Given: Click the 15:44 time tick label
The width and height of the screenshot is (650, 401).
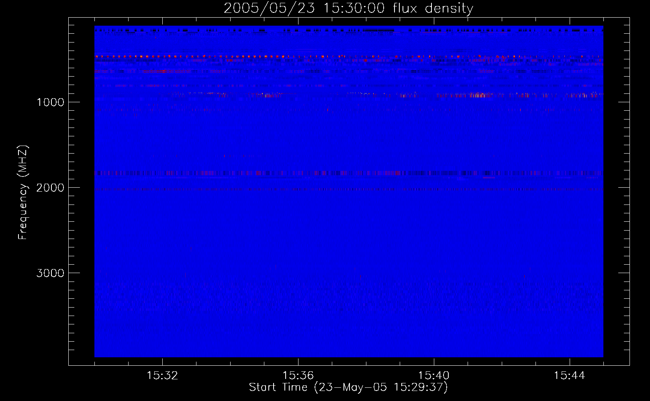Looking at the screenshot, I should [570, 376].
